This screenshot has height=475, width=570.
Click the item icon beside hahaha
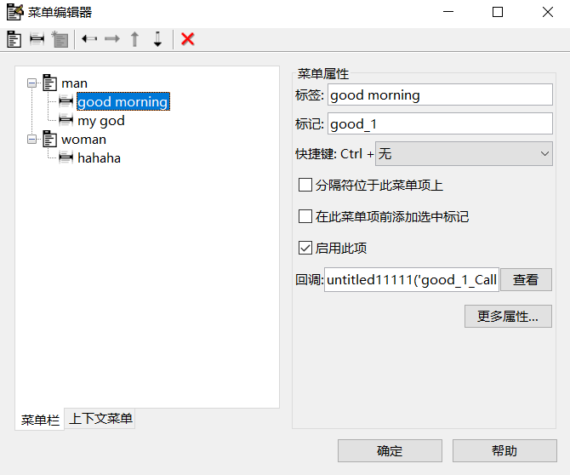pyautogui.click(x=66, y=157)
